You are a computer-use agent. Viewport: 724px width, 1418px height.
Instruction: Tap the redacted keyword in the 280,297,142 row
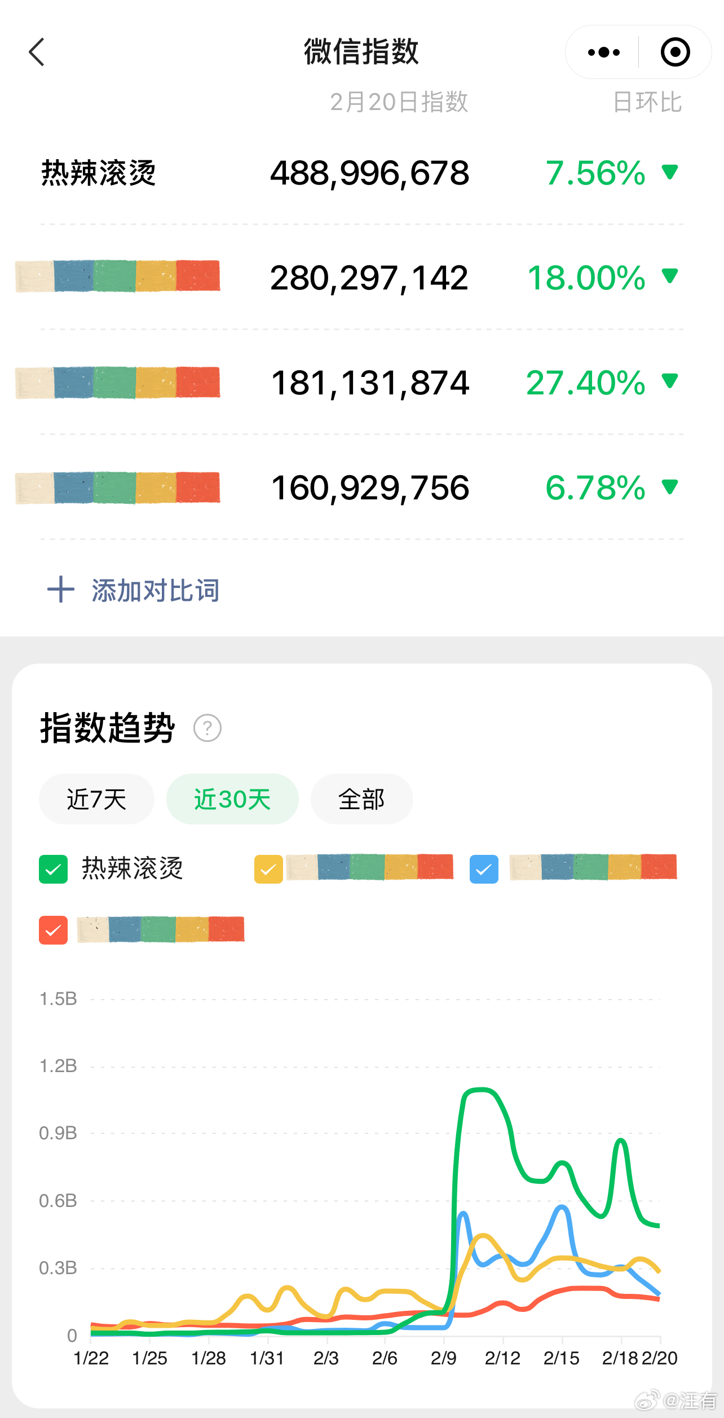click(x=117, y=276)
